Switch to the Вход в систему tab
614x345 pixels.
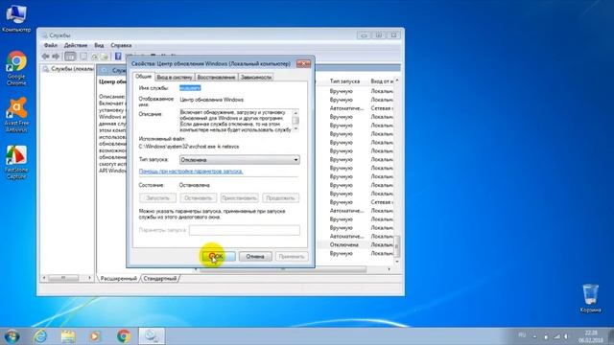tap(175, 77)
